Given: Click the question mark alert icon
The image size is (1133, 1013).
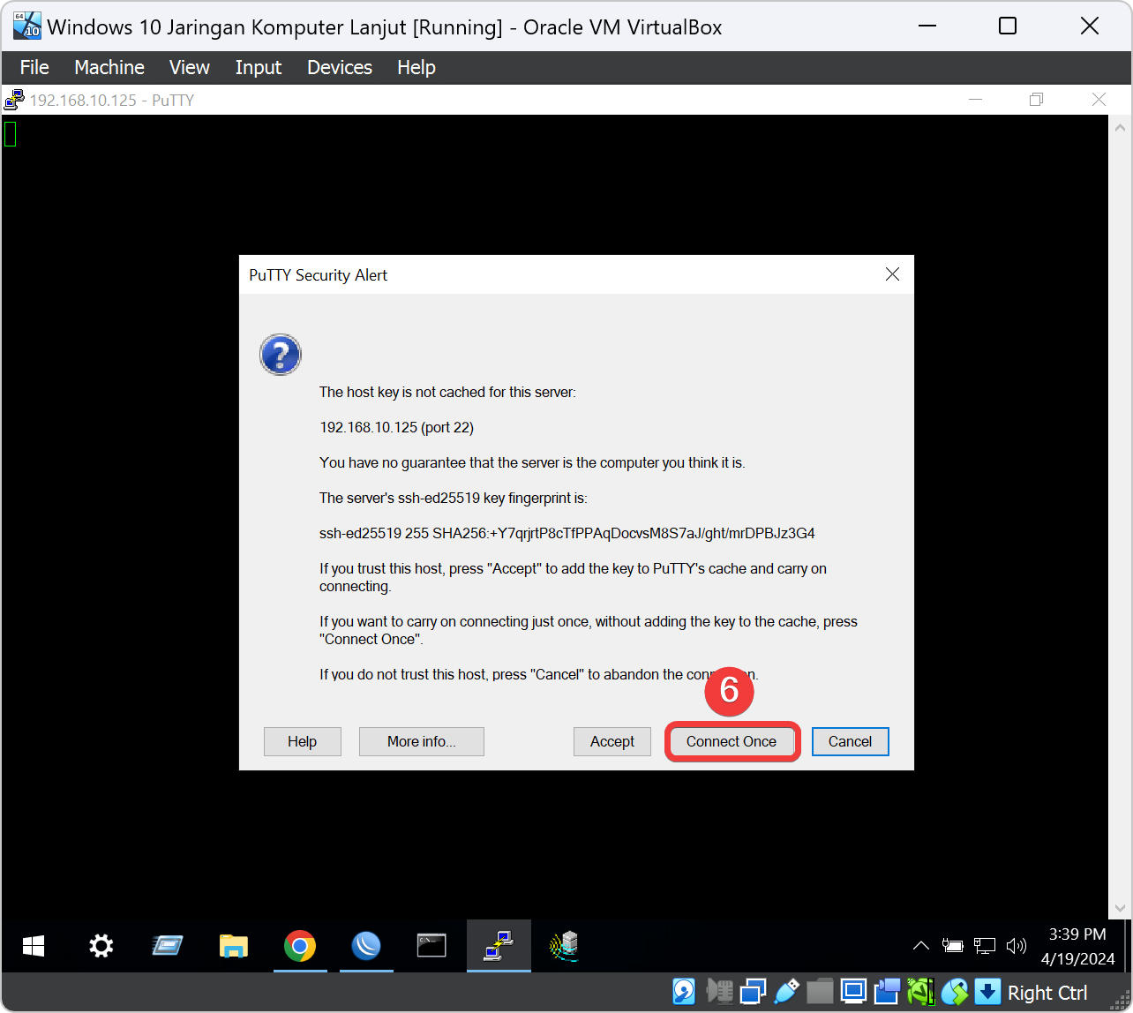Looking at the screenshot, I should coord(281,355).
